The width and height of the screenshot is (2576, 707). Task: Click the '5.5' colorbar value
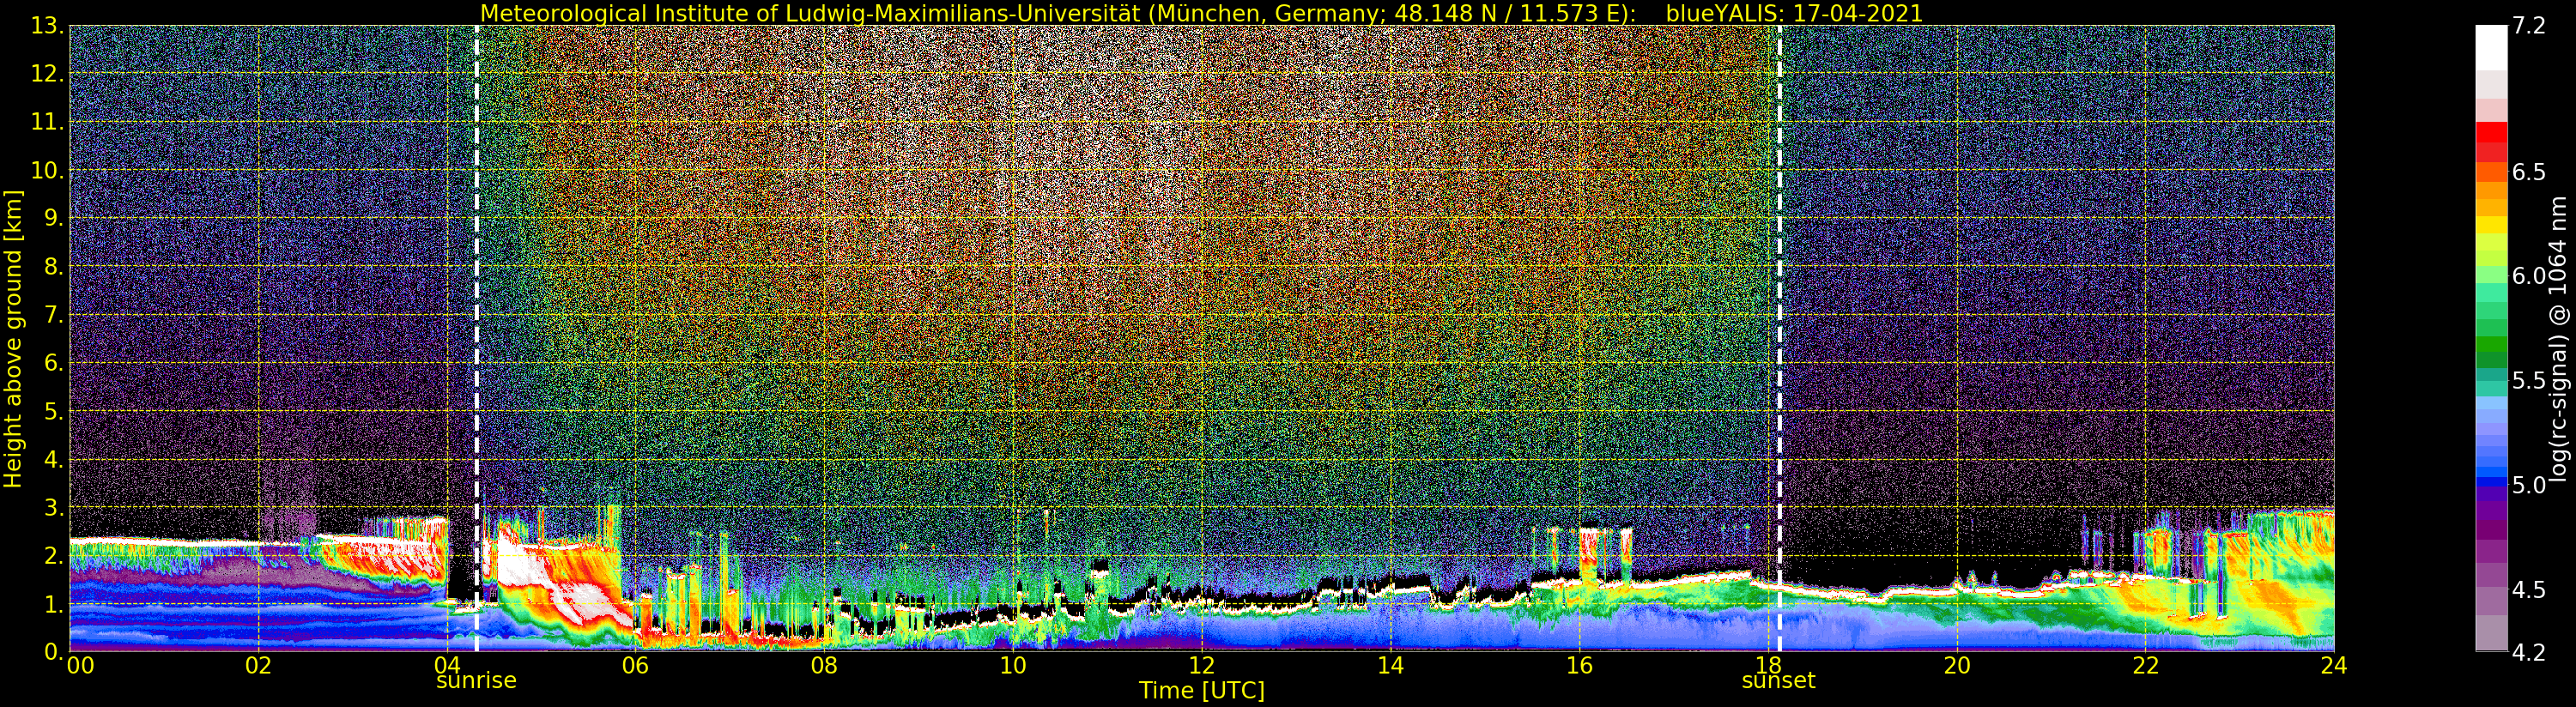pyautogui.click(x=2529, y=380)
